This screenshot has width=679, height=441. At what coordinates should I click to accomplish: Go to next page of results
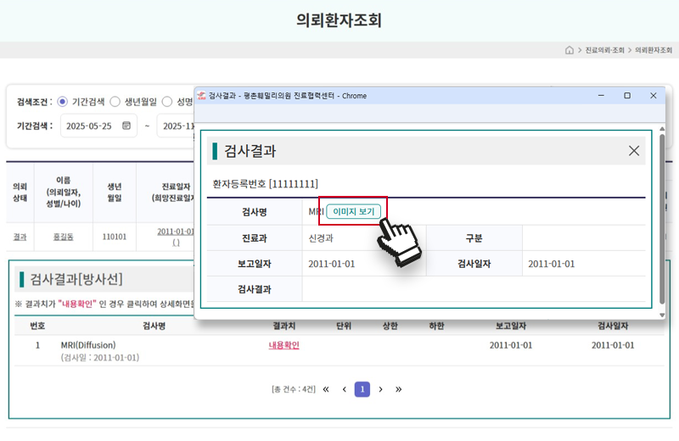point(380,389)
